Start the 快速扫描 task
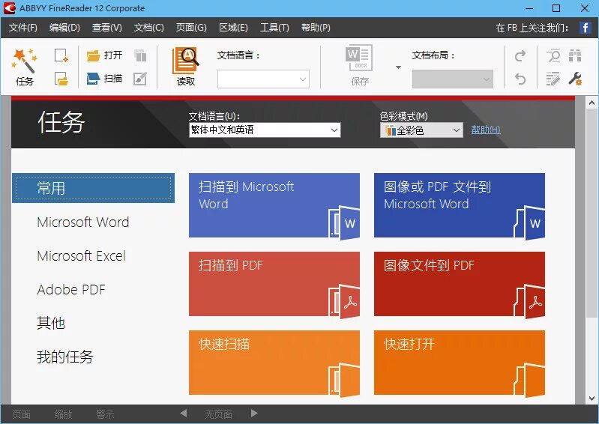599x424 pixels. coord(274,363)
